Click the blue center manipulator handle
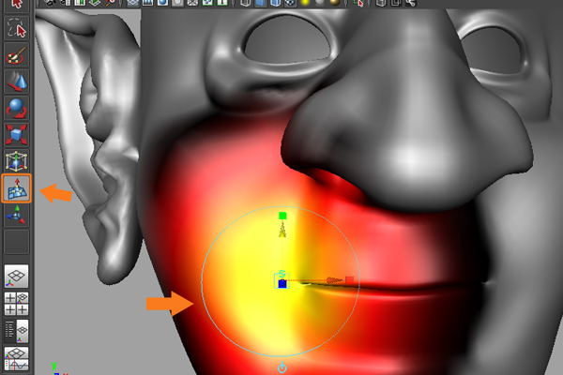This screenshot has width=563, height=375. (x=282, y=284)
